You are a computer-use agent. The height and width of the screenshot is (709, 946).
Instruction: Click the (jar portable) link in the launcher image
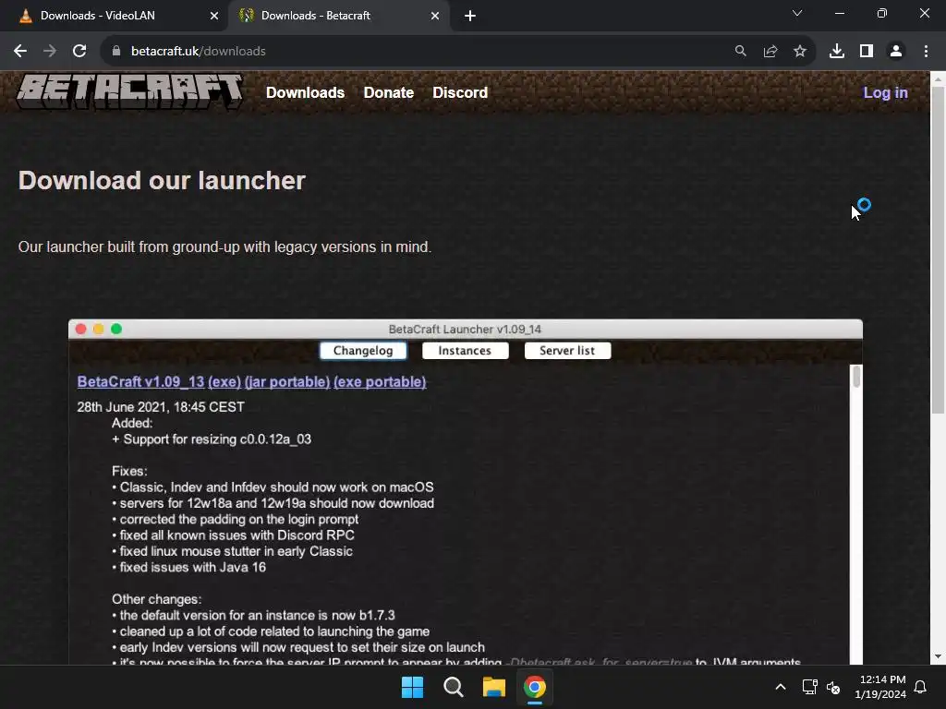pyautogui.click(x=287, y=381)
